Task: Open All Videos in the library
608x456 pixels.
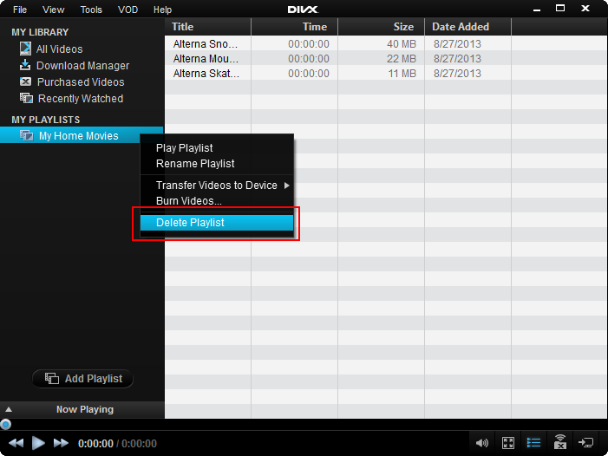Action: pos(59,49)
